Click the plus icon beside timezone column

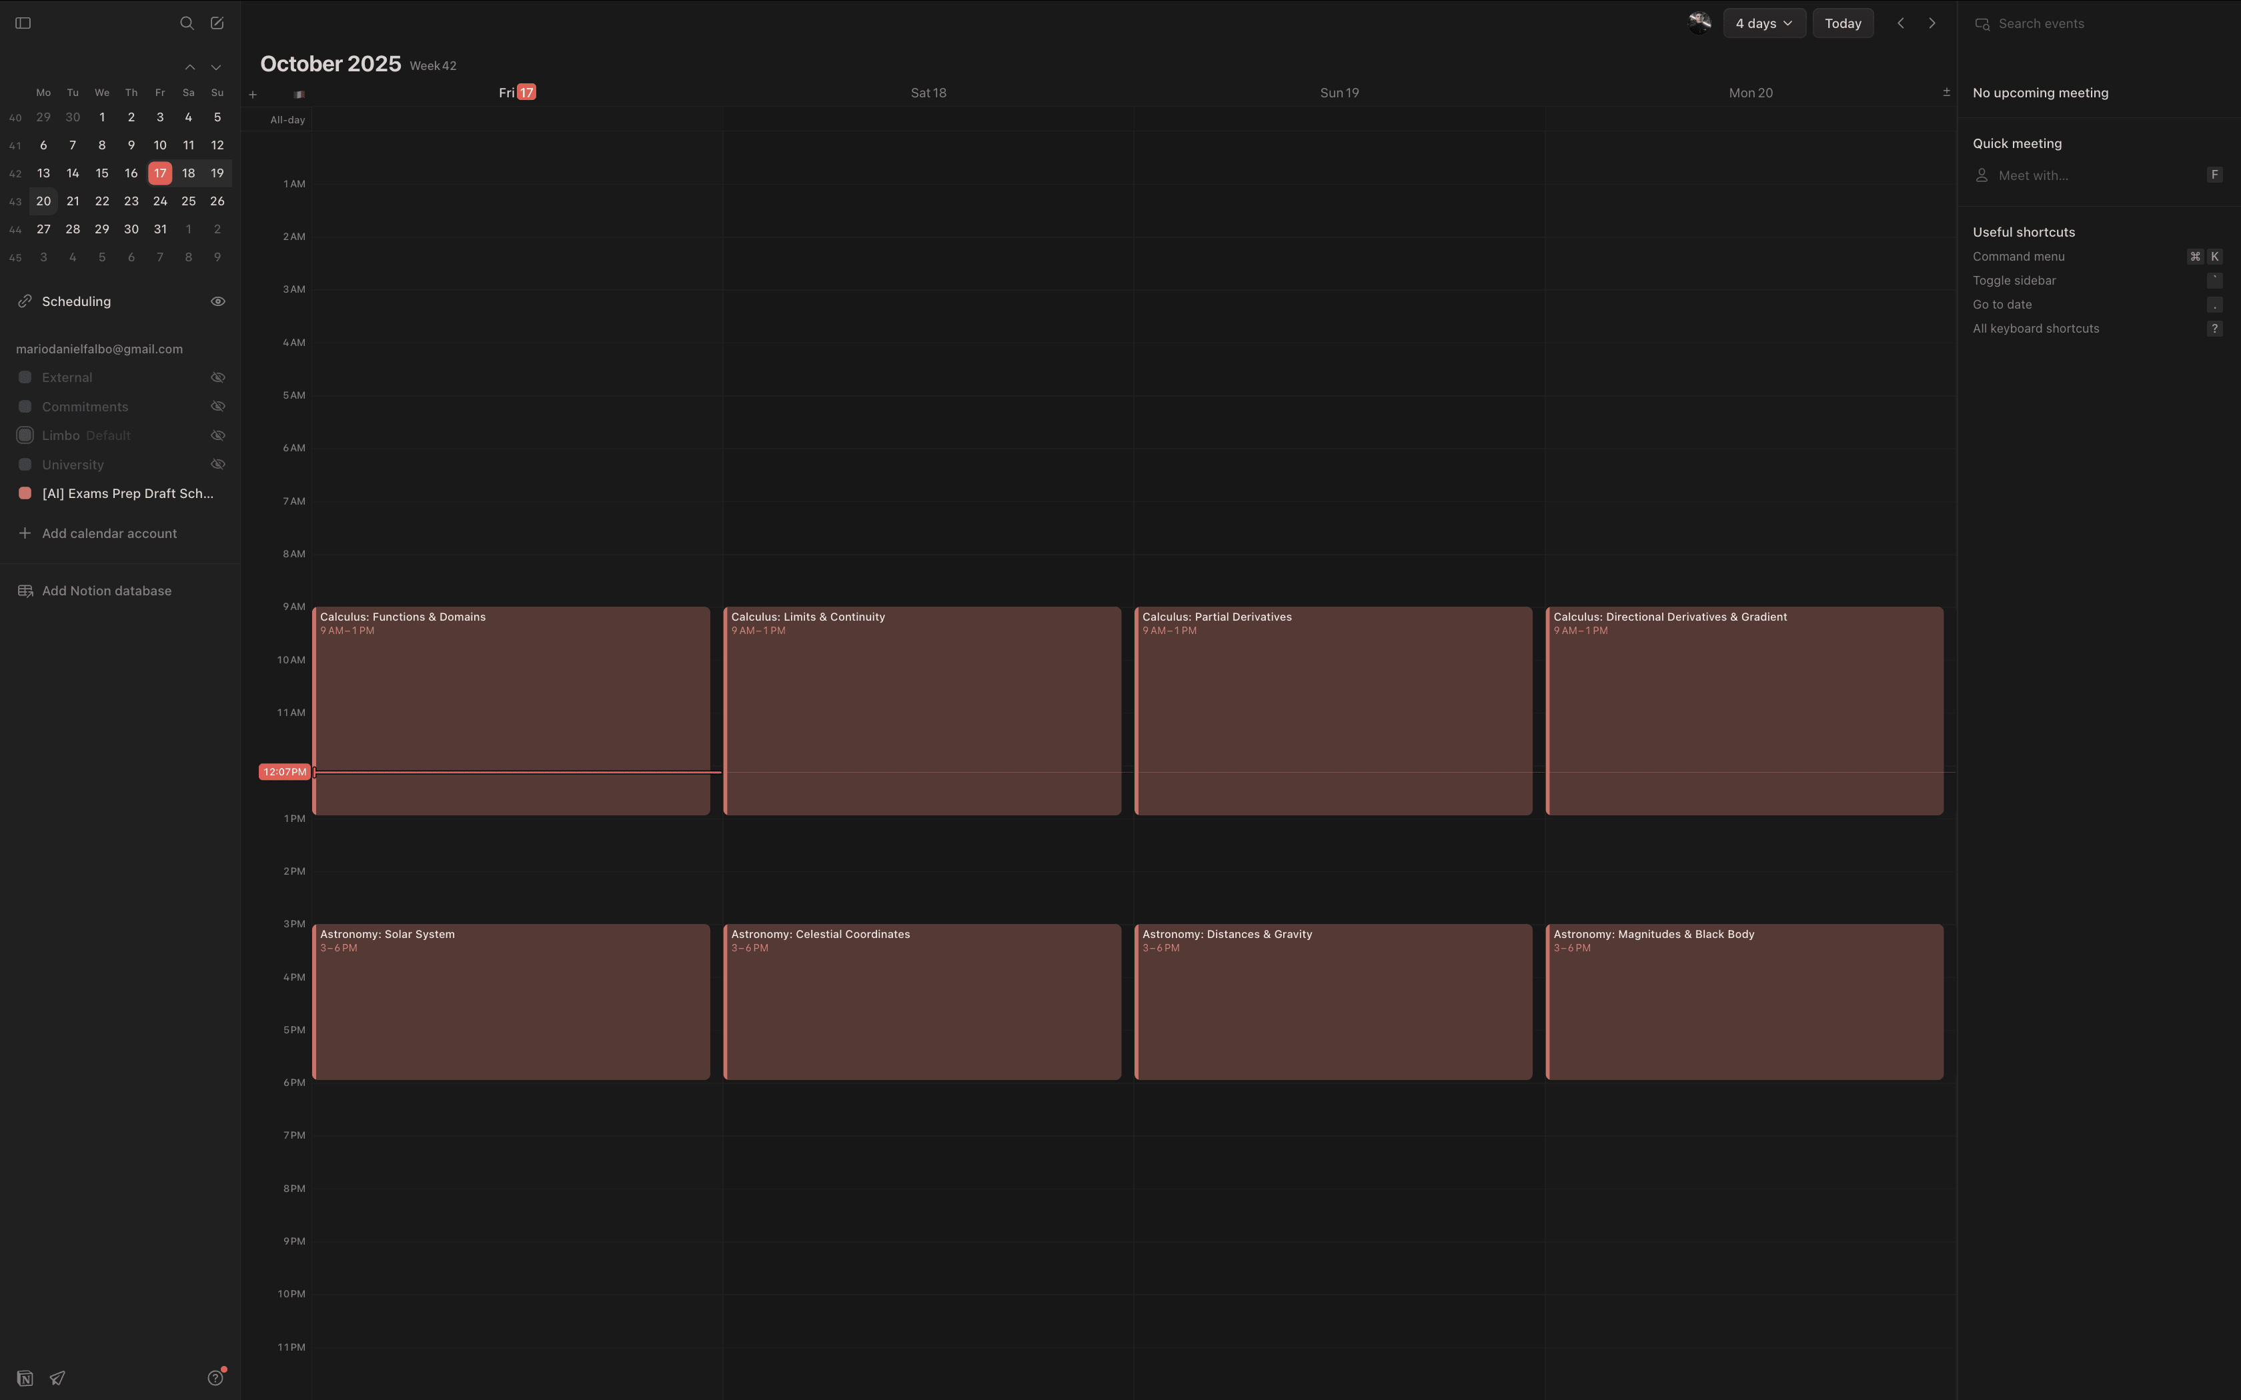[253, 95]
